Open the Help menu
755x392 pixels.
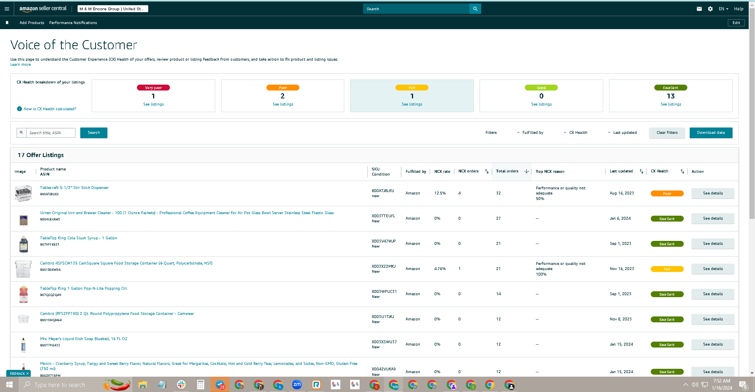tap(738, 9)
